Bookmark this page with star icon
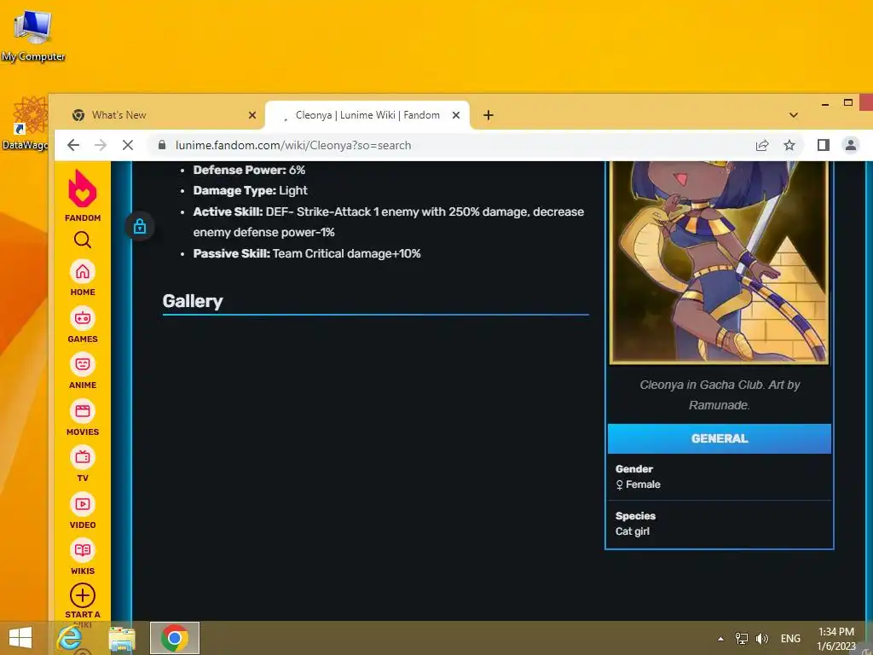The height and width of the screenshot is (655, 873). click(x=789, y=145)
